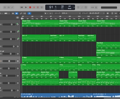120x99 pixels.
Task: Select the オーディオ 2 #24.1 audio region
Action: pyautogui.click(x=106, y=95)
